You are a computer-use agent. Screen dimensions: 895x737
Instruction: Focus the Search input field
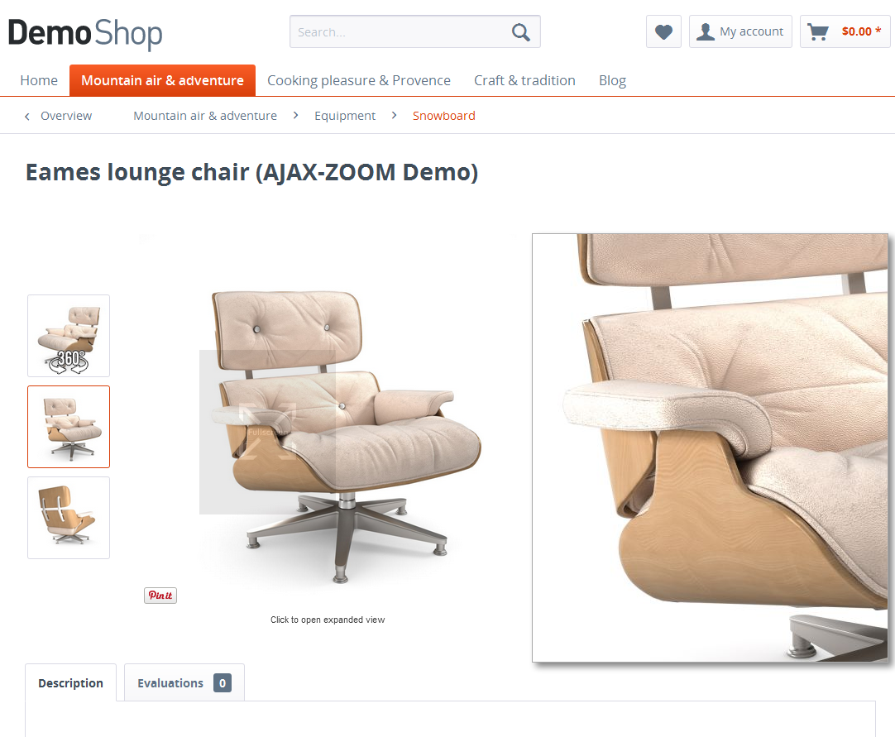pos(400,32)
